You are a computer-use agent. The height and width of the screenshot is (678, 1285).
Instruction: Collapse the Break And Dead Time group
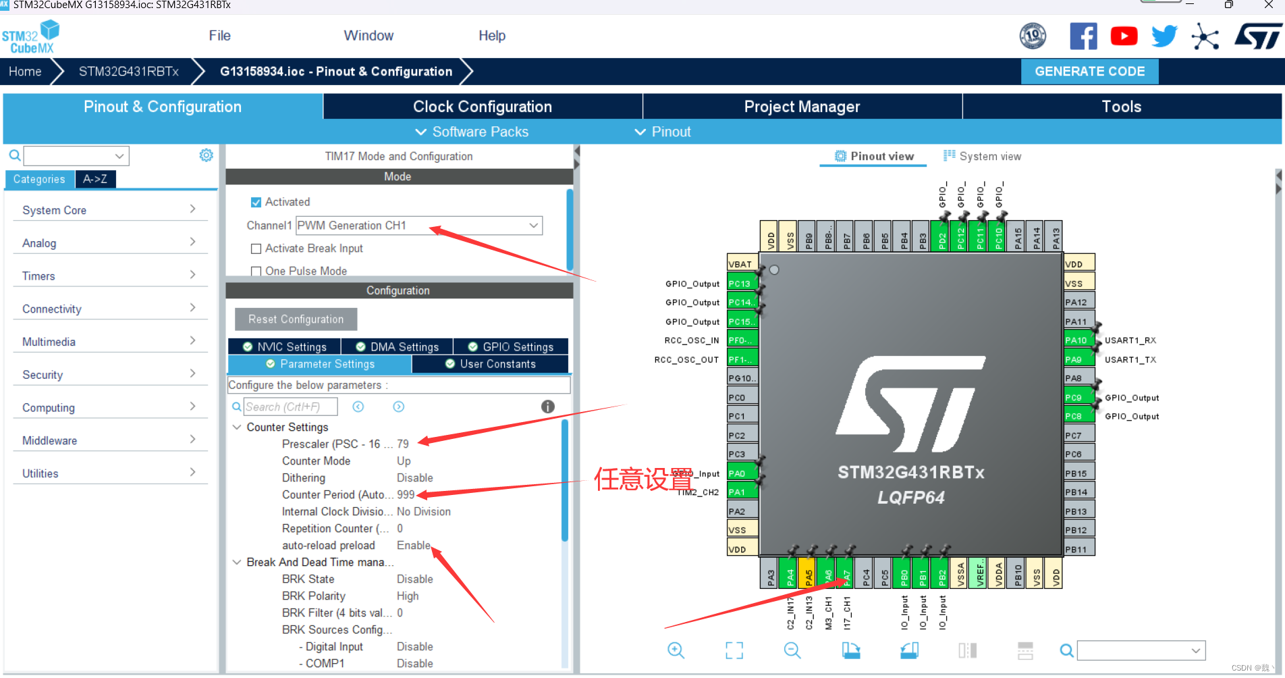coord(237,562)
